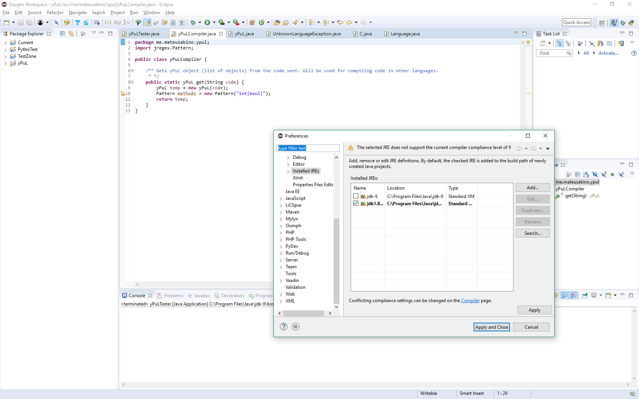Open the Refactor menu
Image resolution: width=639 pixels, height=399 pixels.
tap(55, 13)
